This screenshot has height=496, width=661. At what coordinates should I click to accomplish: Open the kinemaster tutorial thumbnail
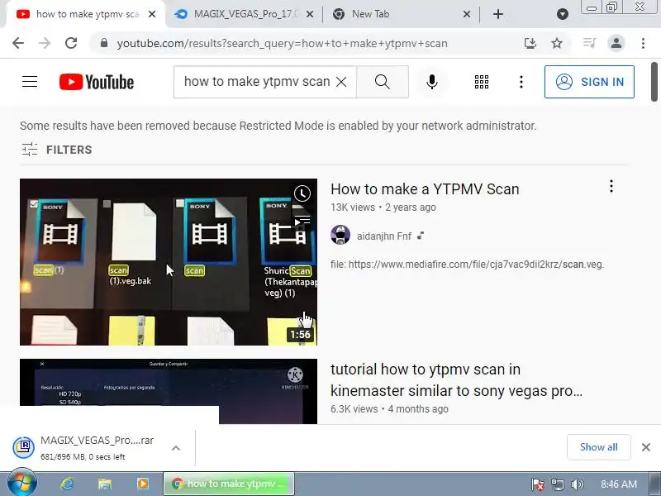169,391
